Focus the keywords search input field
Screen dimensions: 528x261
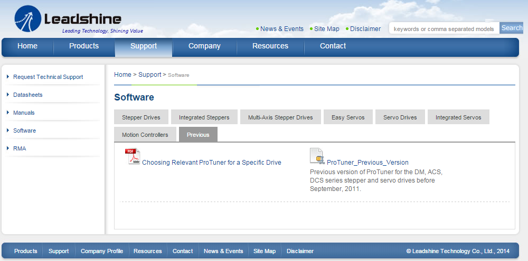[444, 28]
